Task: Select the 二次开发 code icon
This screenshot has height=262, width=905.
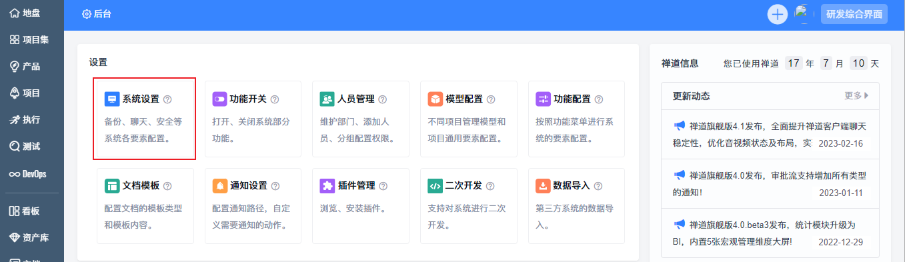Action: coord(435,186)
